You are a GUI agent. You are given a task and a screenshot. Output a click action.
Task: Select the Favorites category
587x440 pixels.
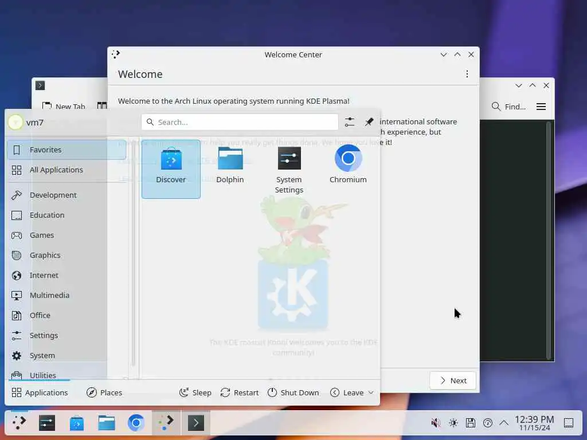click(66, 150)
